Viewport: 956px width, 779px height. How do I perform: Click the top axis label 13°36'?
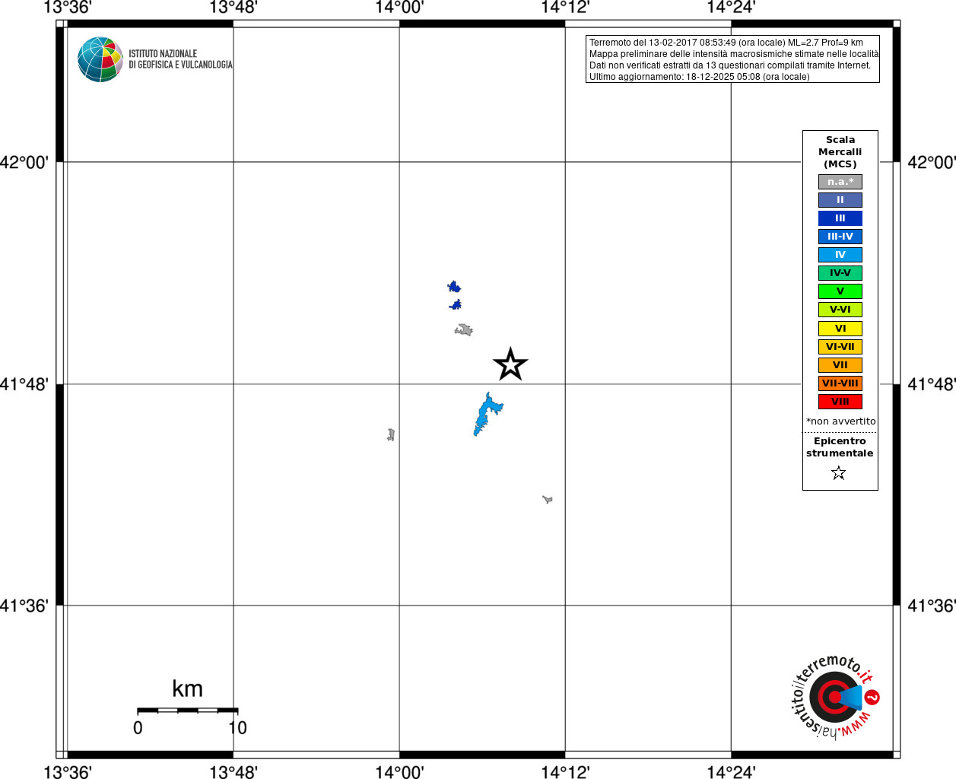pyautogui.click(x=68, y=8)
